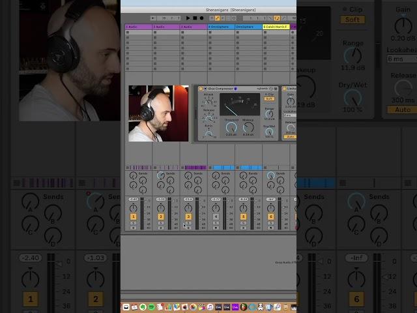Toggle the Soft clip button
This screenshot has height=313, width=417.
(x=269, y=98)
